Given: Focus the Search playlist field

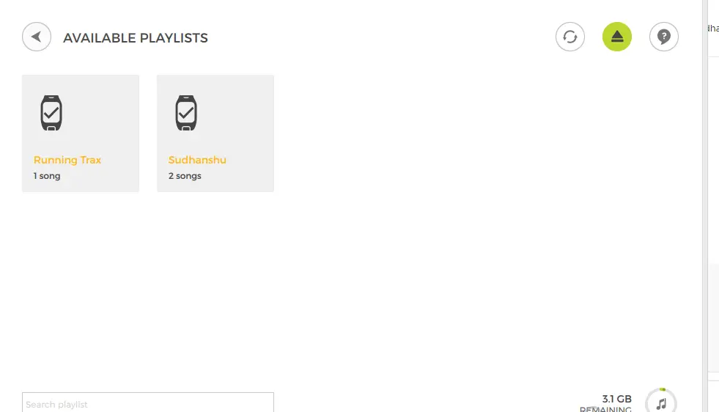Looking at the screenshot, I should (147, 402).
